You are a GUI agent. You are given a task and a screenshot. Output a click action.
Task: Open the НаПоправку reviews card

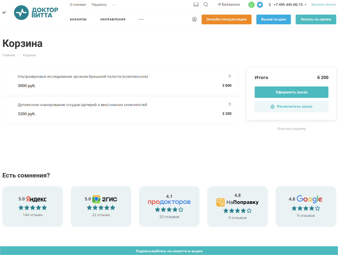coord(238,207)
